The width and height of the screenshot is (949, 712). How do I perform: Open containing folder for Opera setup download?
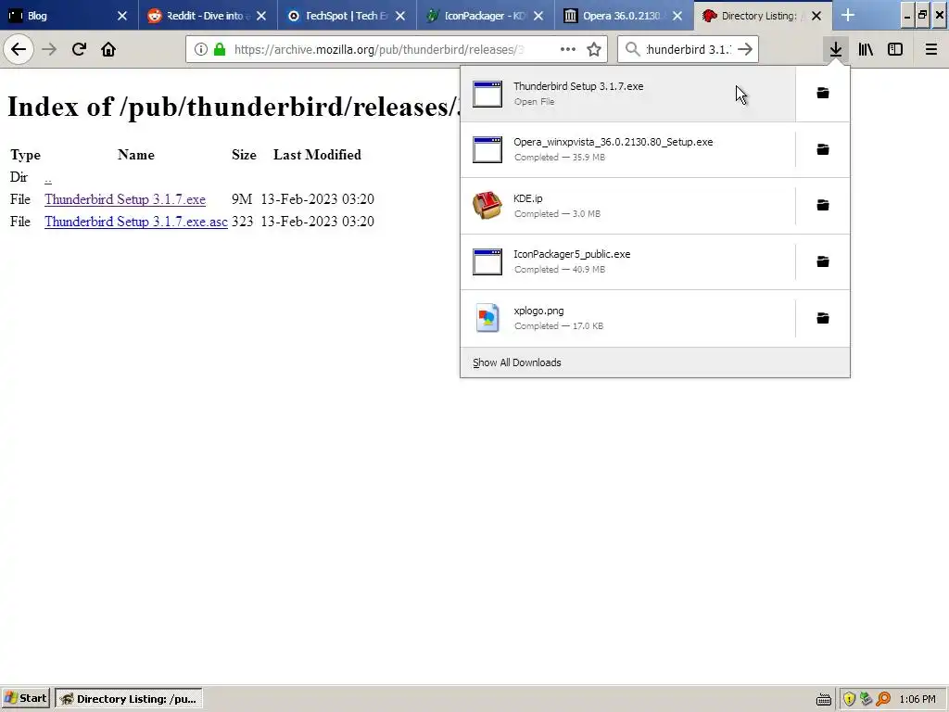pos(823,149)
